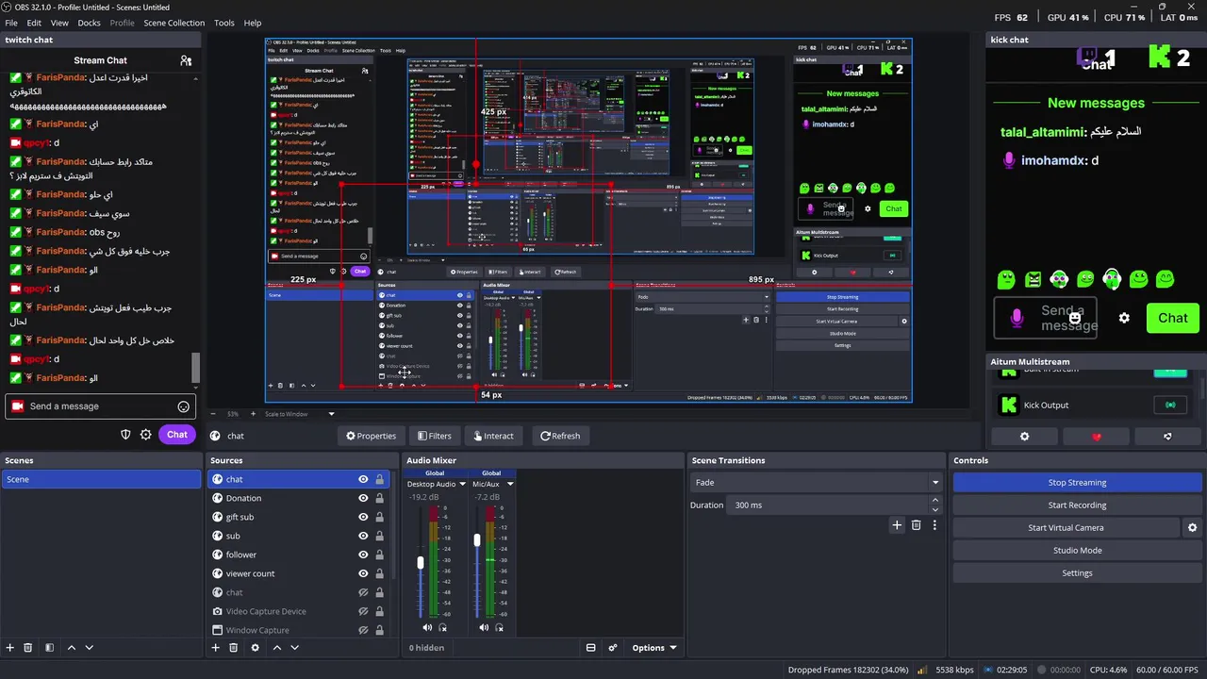Toggle Mic/Aux monitoring headphone icon
Viewport: 1207px width, 679px height.
[500, 627]
